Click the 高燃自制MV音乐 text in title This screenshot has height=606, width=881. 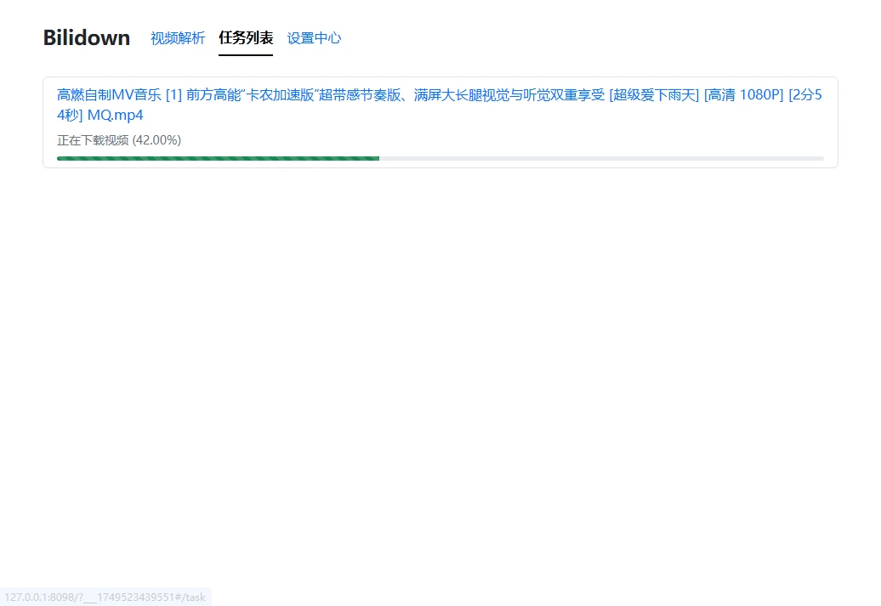109,94
